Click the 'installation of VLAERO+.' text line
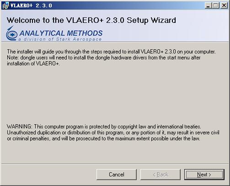Image resolution: width=230 pixels, height=186 pixels. click(x=33, y=64)
